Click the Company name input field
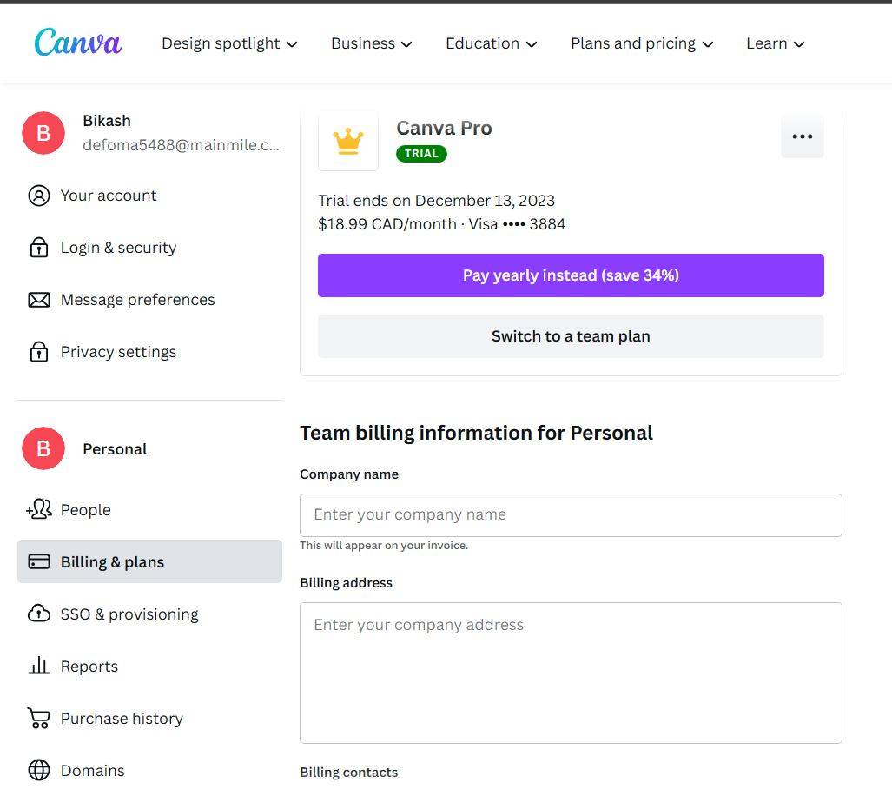 click(x=571, y=515)
